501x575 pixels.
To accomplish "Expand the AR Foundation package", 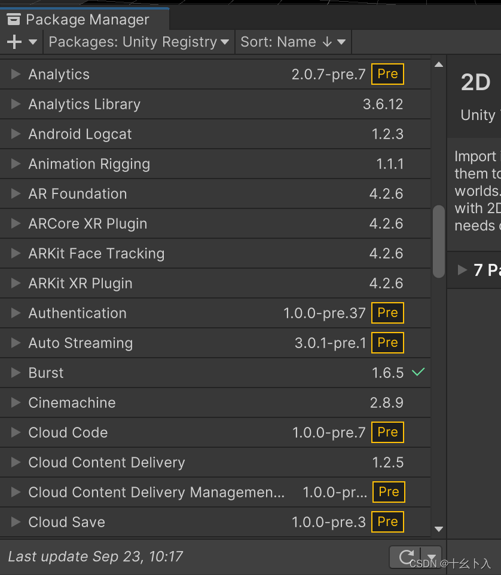I will point(16,193).
